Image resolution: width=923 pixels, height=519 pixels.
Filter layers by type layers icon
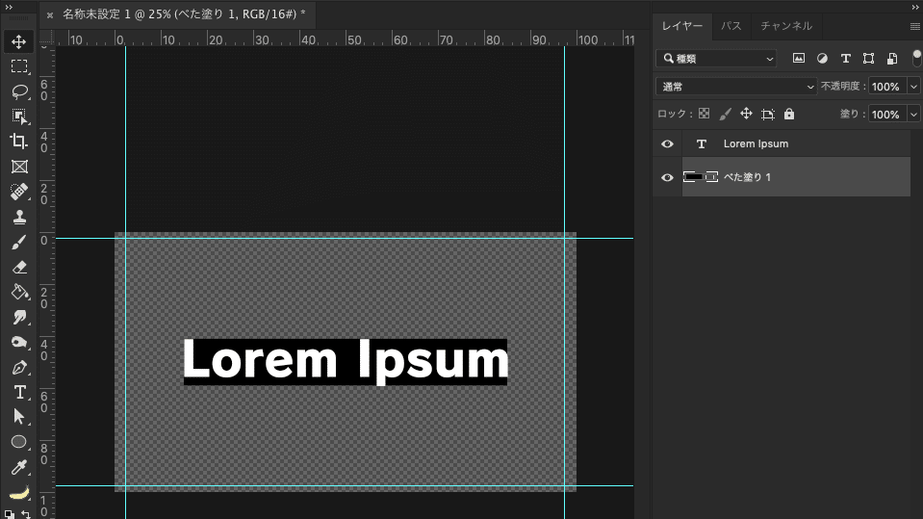coord(845,59)
